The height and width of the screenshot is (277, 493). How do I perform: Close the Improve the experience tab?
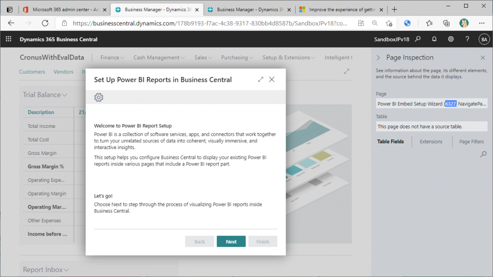[x=381, y=10]
